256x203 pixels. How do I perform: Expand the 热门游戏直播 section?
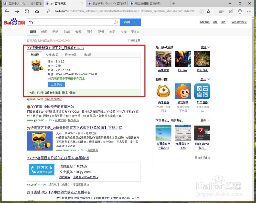tap(205, 47)
